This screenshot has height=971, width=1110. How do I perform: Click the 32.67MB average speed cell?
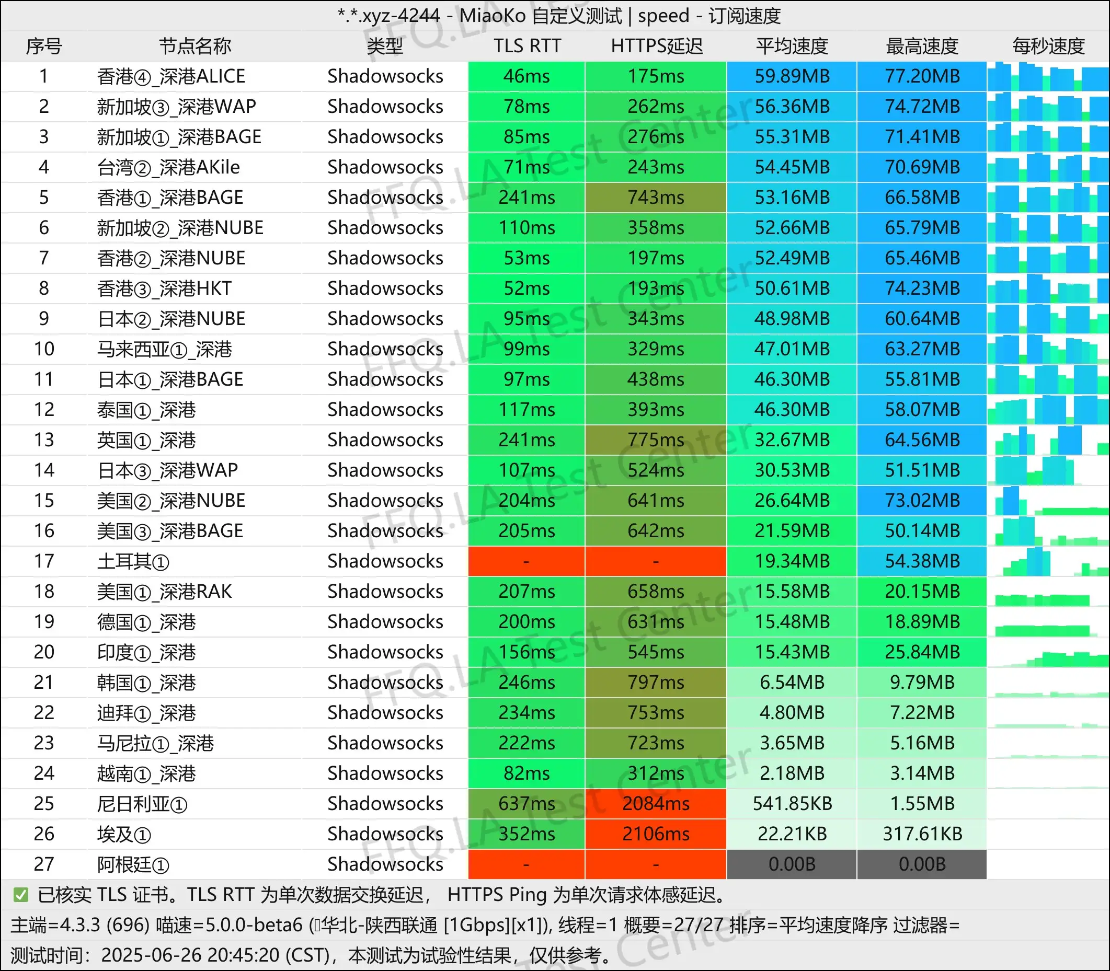[x=792, y=440]
